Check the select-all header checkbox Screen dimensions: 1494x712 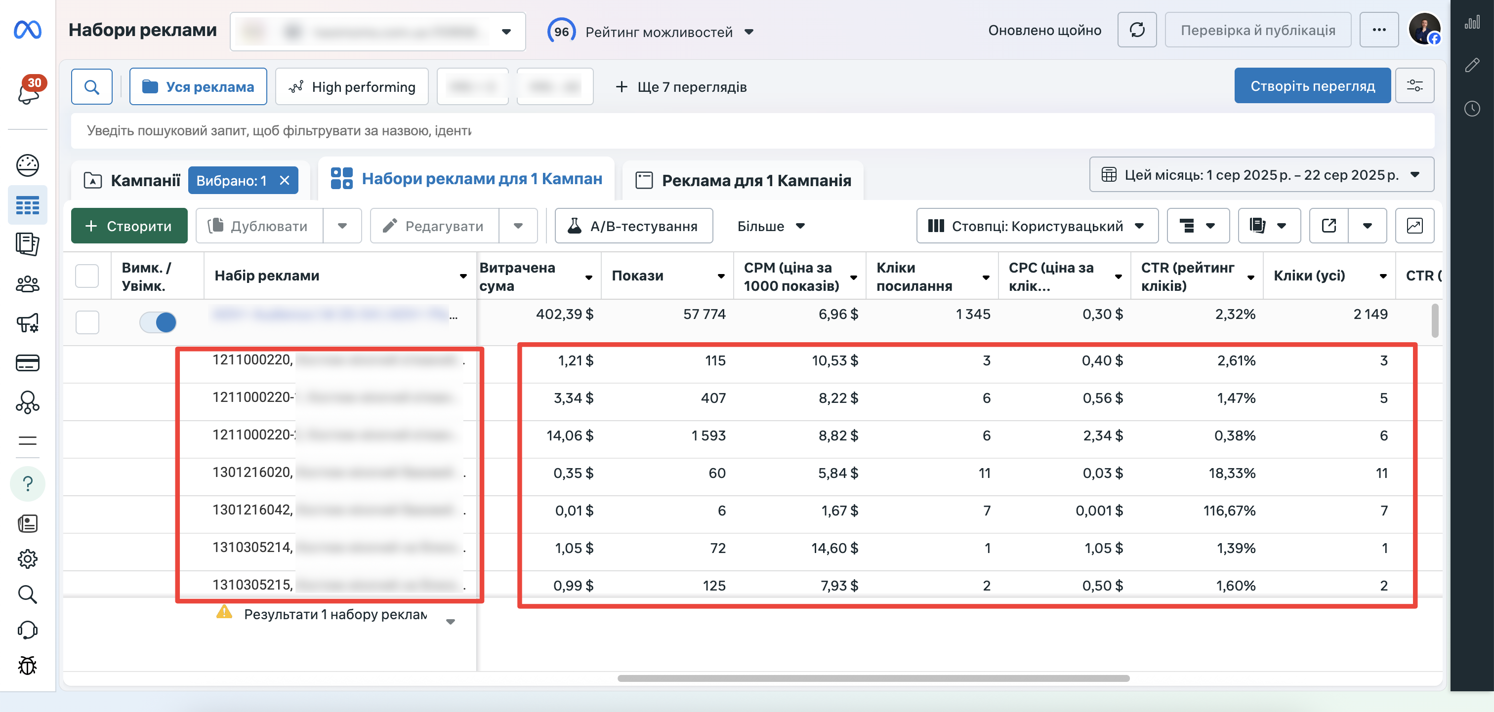coord(87,276)
